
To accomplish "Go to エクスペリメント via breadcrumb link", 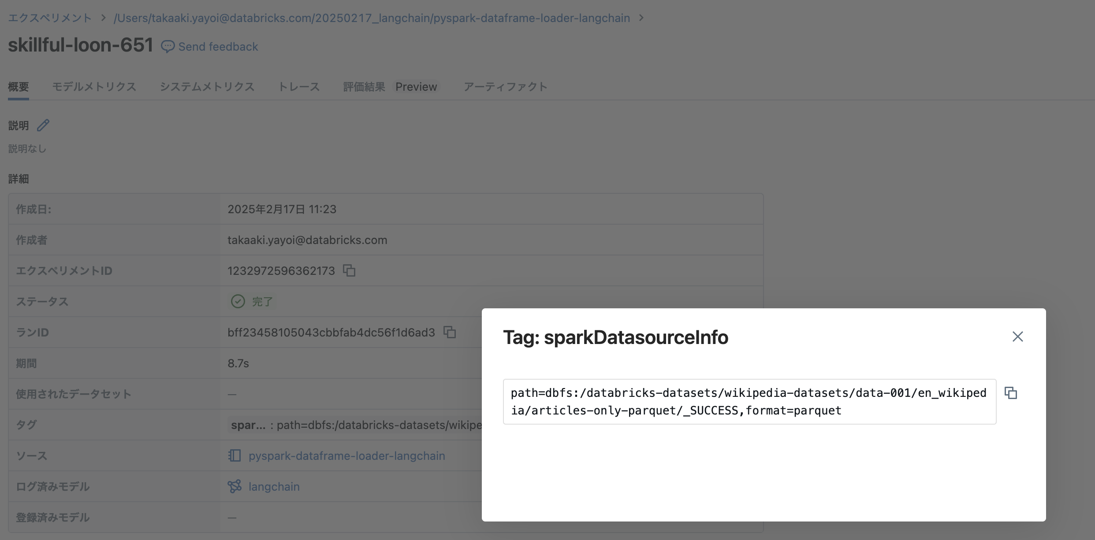I will [x=49, y=18].
